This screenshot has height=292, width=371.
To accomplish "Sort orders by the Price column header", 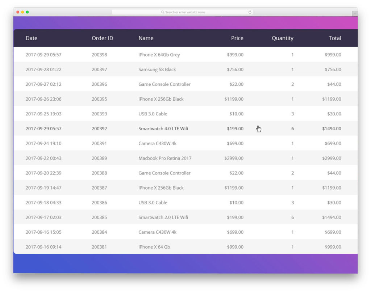I will click(x=237, y=38).
